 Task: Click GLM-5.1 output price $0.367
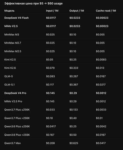(x=74, y=85)
